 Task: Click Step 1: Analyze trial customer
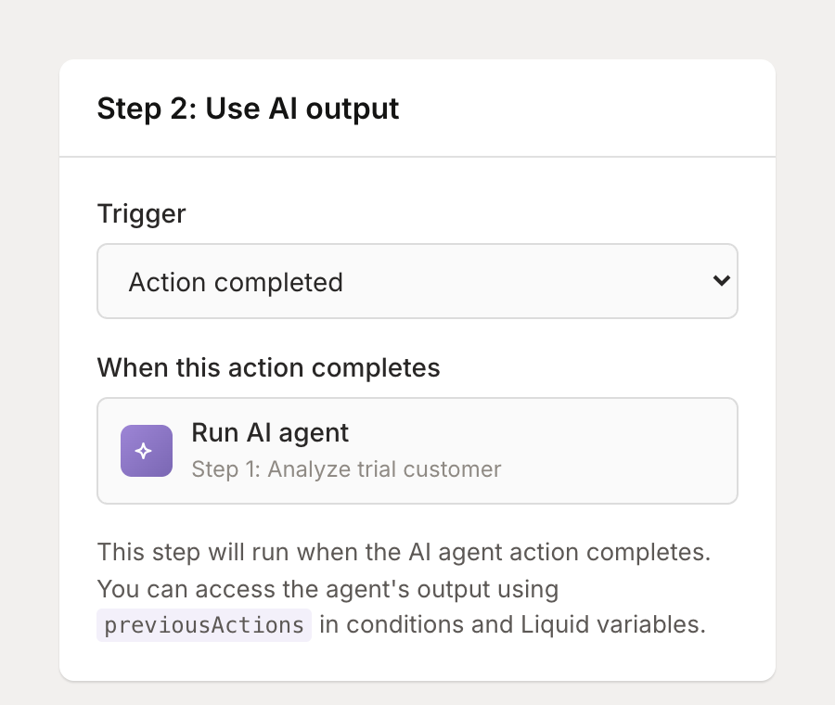pyautogui.click(x=345, y=469)
